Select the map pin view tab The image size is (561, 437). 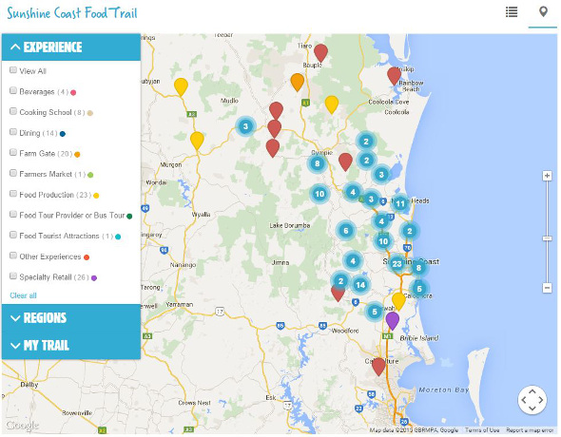[x=543, y=12]
